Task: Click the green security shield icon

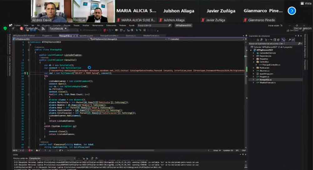Action: point(5,28)
